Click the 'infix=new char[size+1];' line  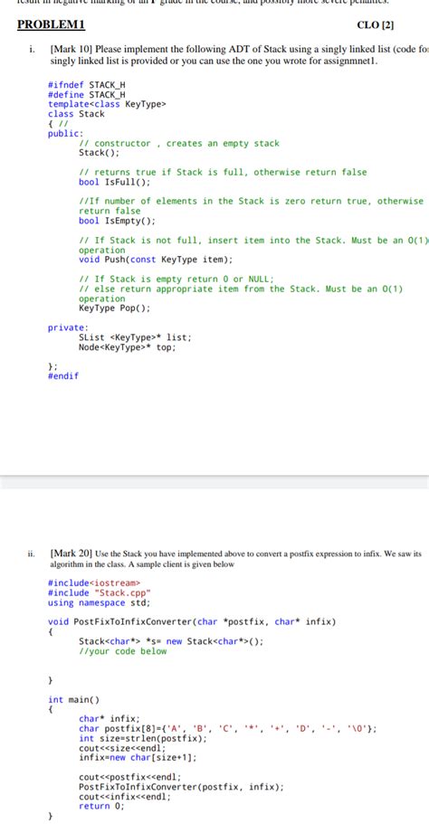coord(138,758)
